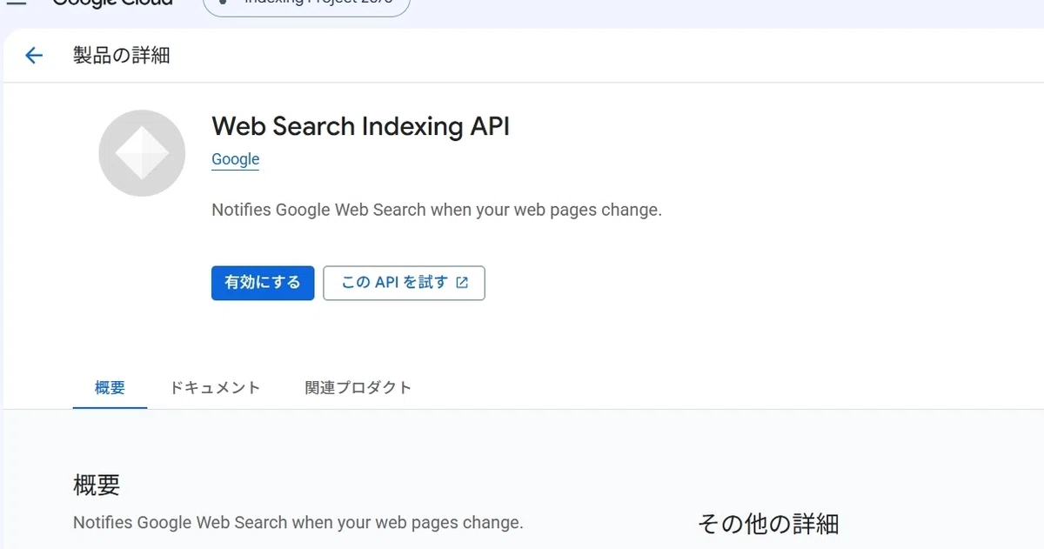The height and width of the screenshot is (549, 1044).
Task: Click the 概要 section heading below the tabs
Action: point(97,485)
